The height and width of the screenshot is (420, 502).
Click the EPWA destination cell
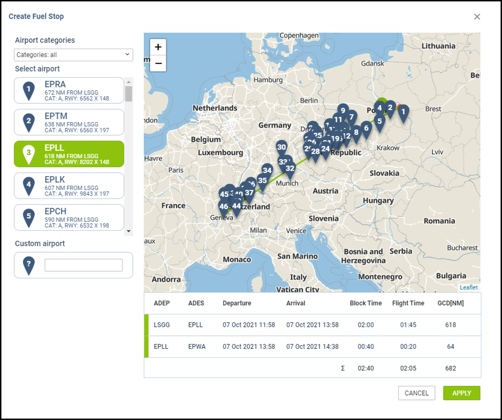197,347
